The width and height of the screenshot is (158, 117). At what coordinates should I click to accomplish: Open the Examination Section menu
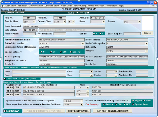pyautogui.click(x=36, y=6)
